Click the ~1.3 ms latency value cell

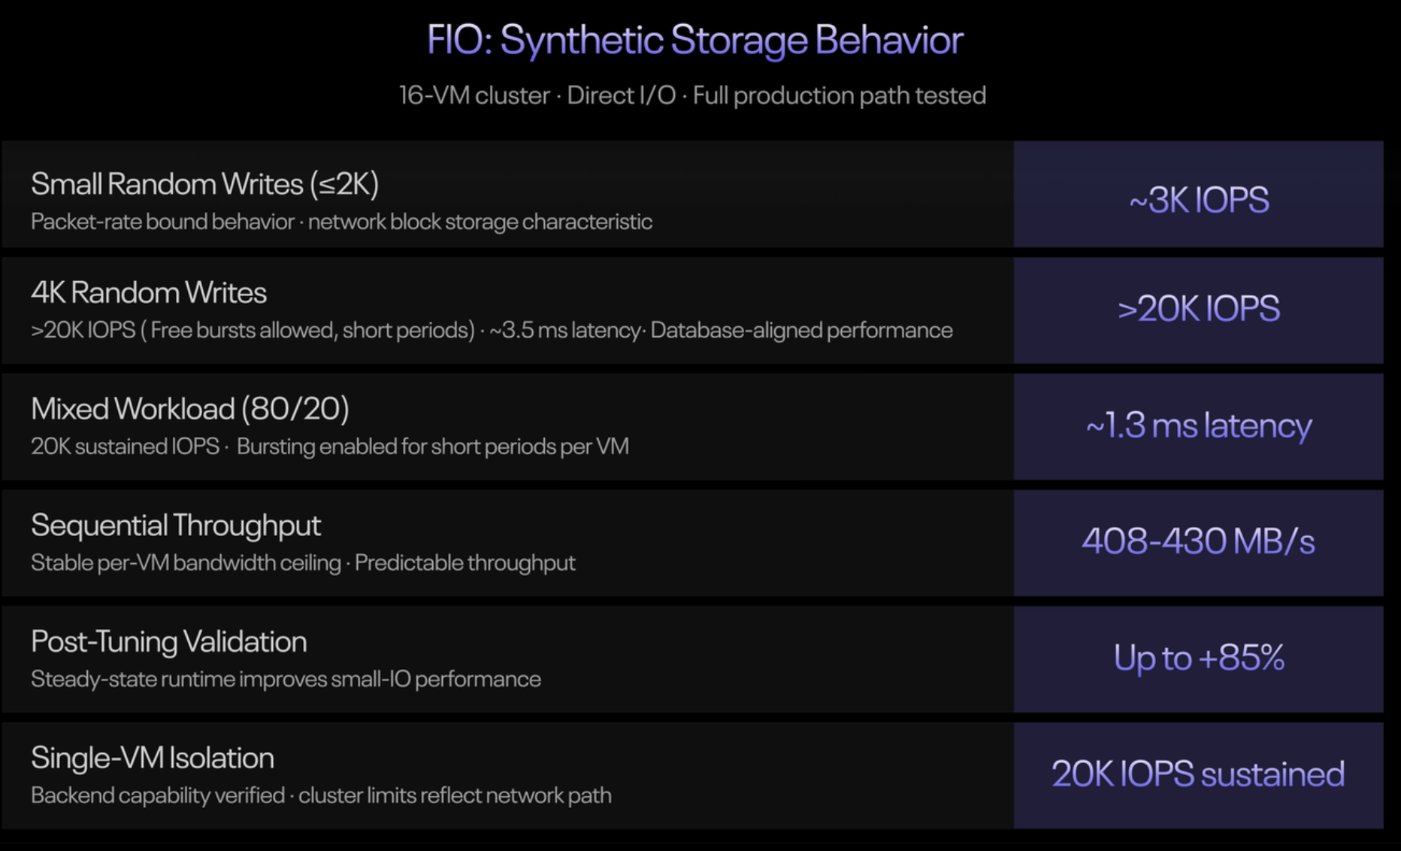(1198, 425)
